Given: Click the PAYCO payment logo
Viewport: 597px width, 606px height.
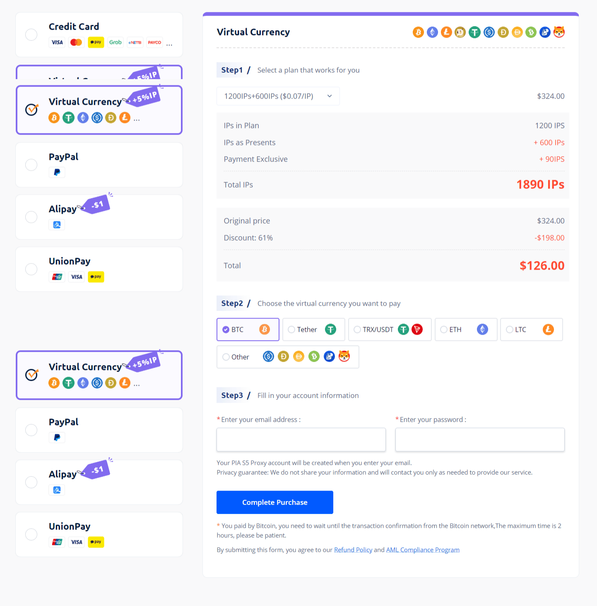Looking at the screenshot, I should point(154,42).
